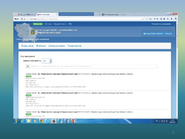Go back with the browser back arrow
This screenshot has width=185, height=139.
point(22,19)
